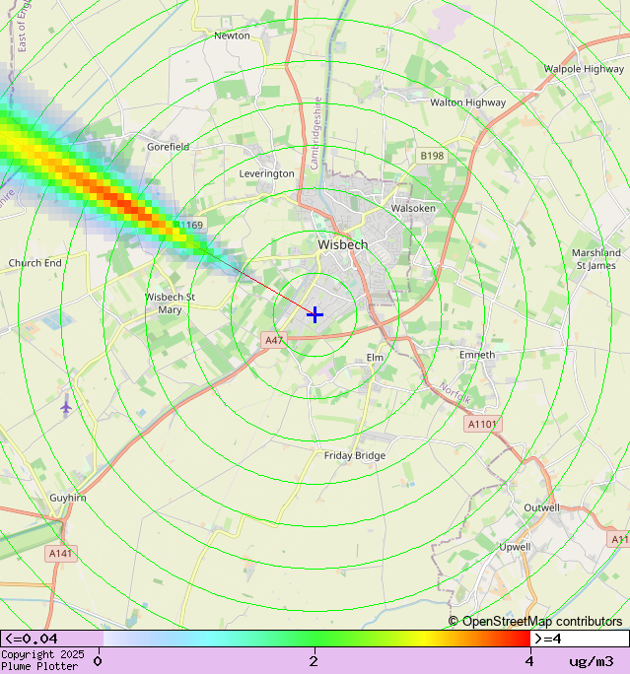The width and height of the screenshot is (630, 674).
Task: Click the A1101 road shield
Action: pos(482,425)
